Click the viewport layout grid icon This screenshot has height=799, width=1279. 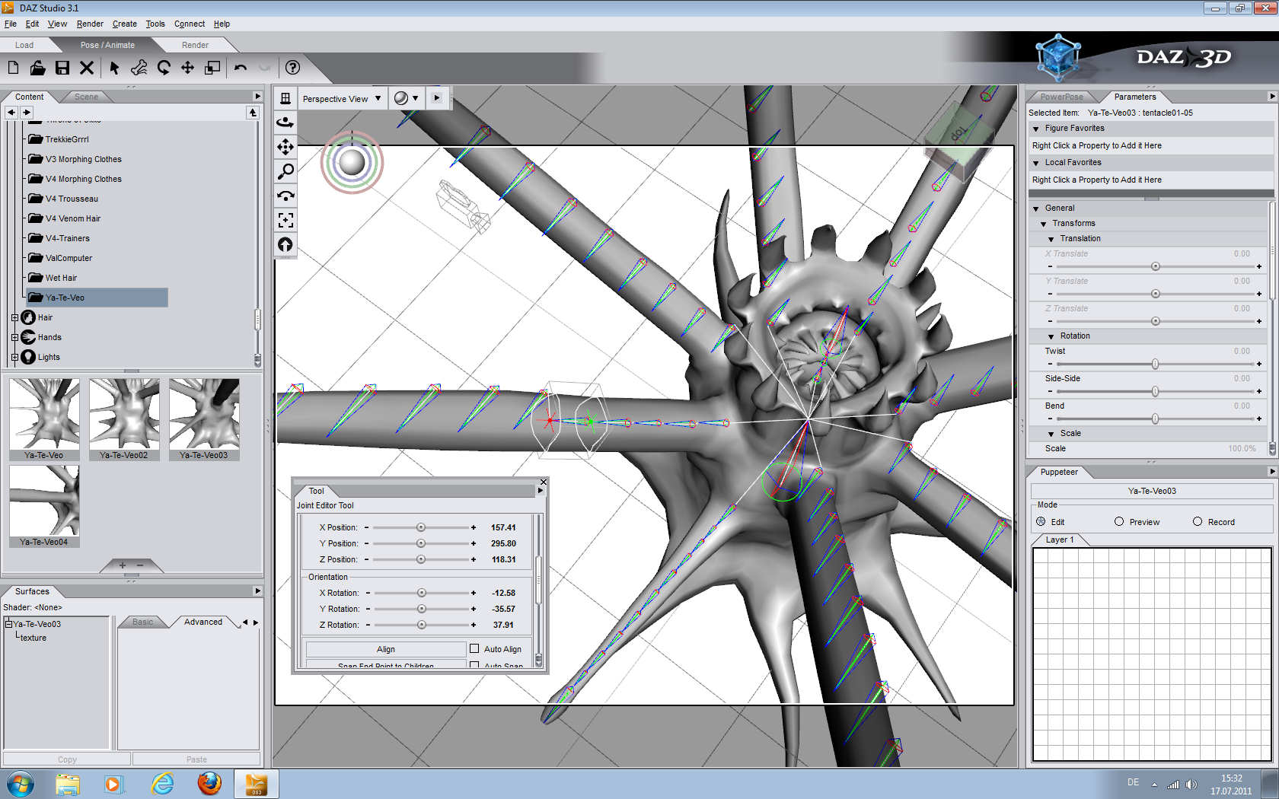coord(285,98)
